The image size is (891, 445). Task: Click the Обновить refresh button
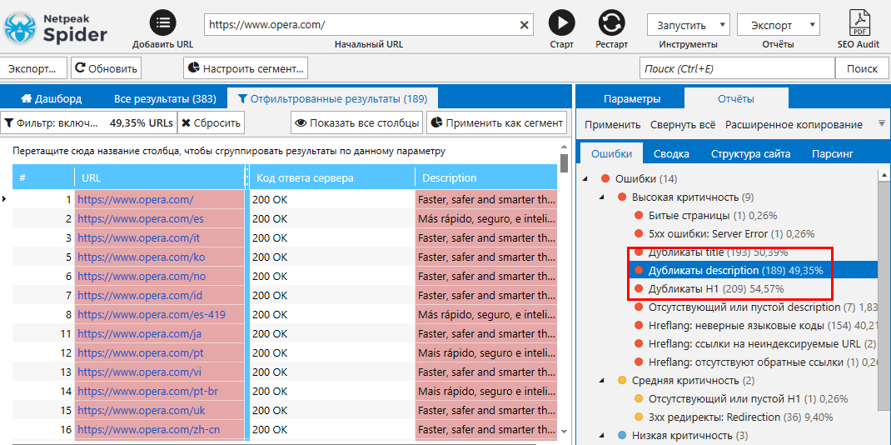point(106,68)
